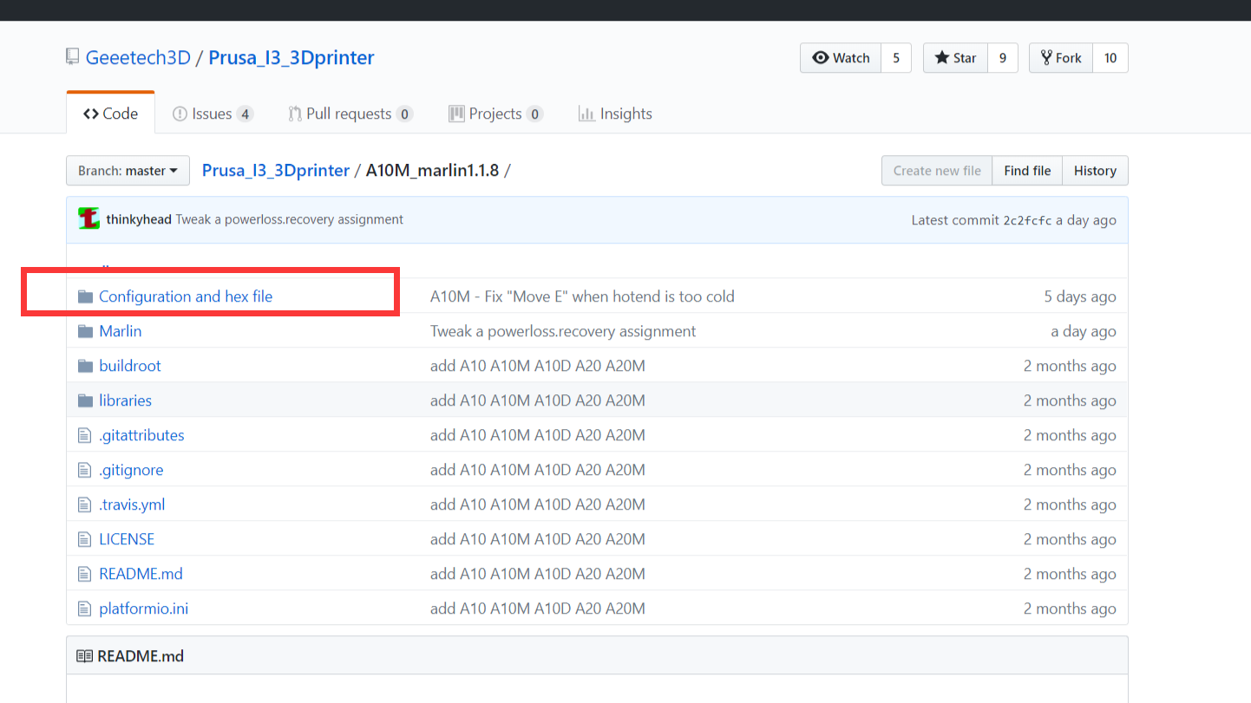Click the folder icon beside libraries
Screen dimensions: 1251x703
coord(85,400)
